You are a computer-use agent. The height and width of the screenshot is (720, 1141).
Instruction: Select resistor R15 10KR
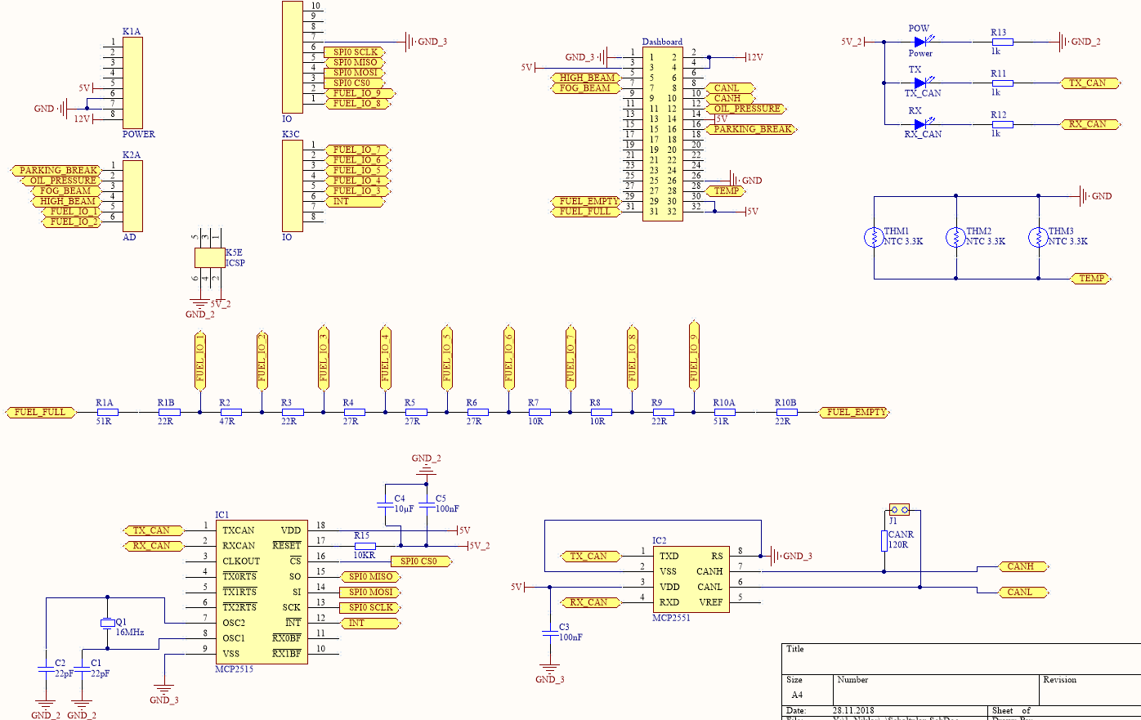click(364, 546)
